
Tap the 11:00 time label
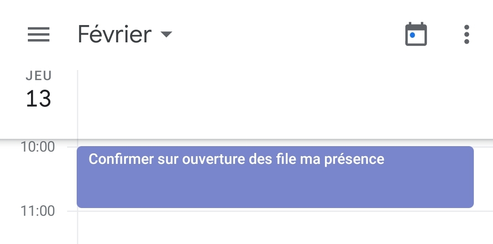pos(37,211)
